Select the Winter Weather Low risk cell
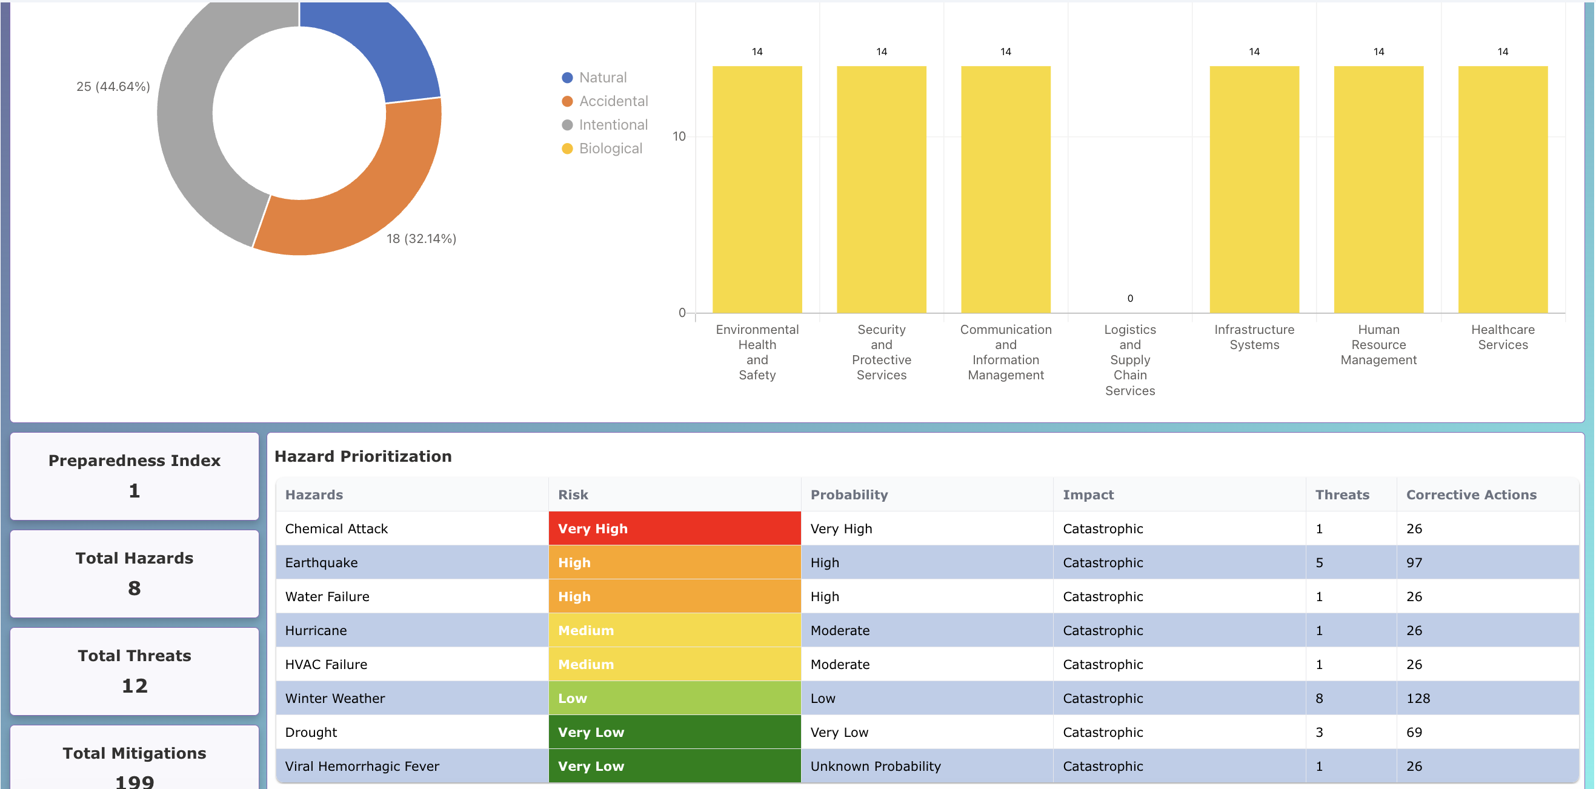This screenshot has width=1596, height=789. click(674, 699)
